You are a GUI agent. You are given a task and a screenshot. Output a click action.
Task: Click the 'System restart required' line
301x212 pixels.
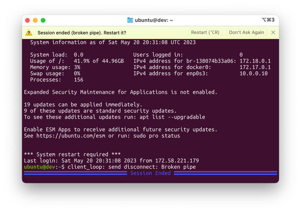point(72,154)
